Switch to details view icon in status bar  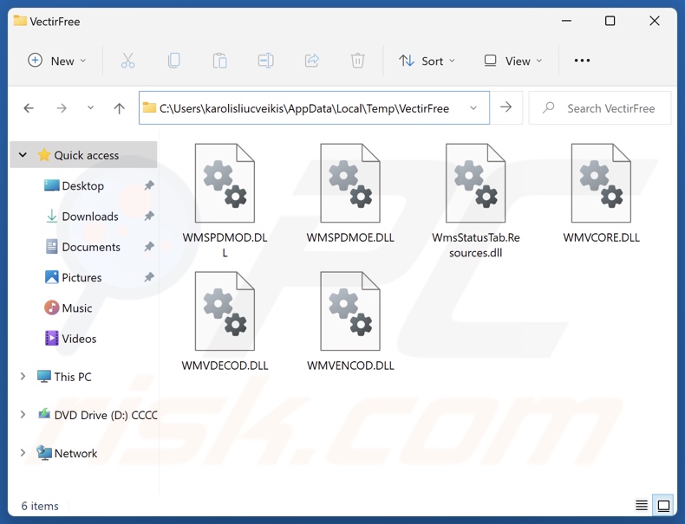click(642, 505)
